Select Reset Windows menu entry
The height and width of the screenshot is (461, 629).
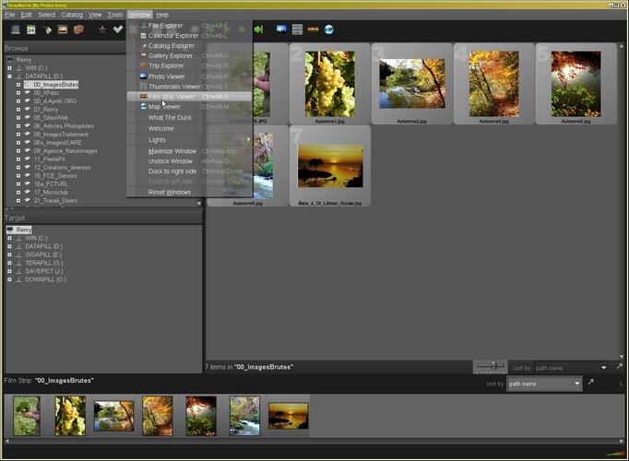pyautogui.click(x=169, y=192)
